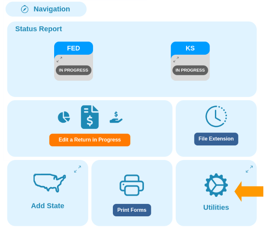The width and height of the screenshot is (265, 230).
Task: Click the Add State label
Action: tap(48, 206)
